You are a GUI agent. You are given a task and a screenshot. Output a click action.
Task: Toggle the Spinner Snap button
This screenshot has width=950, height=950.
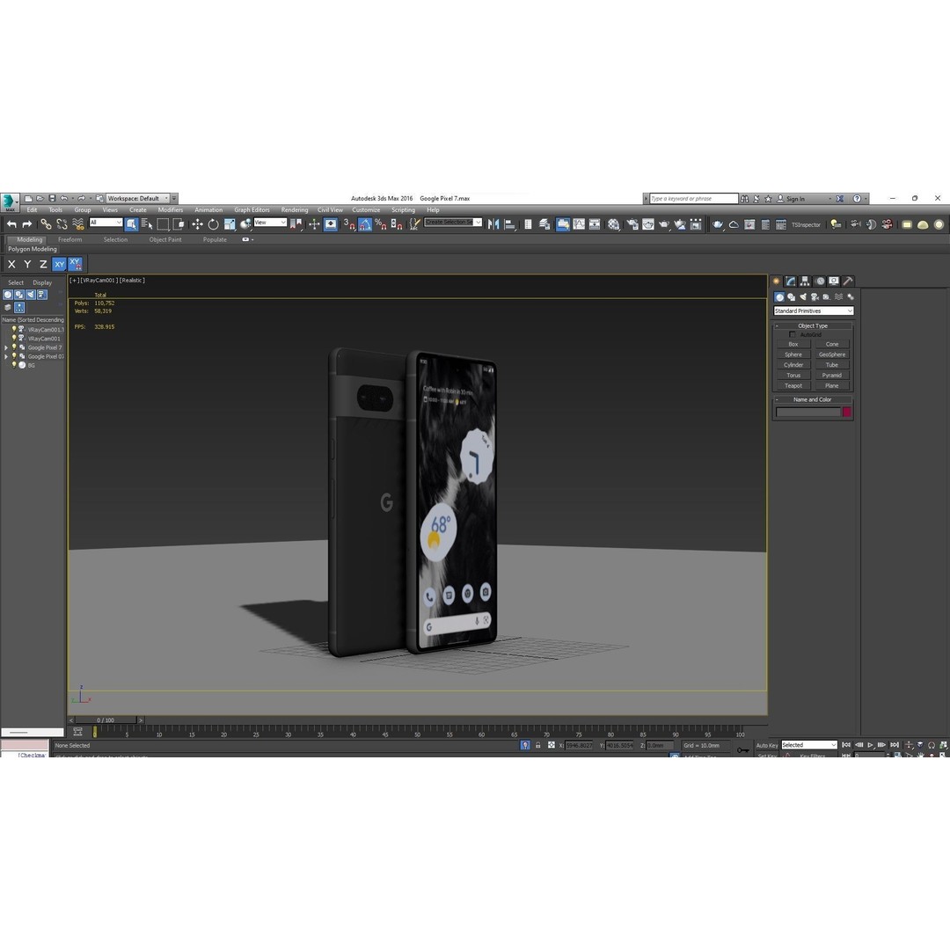tap(397, 224)
